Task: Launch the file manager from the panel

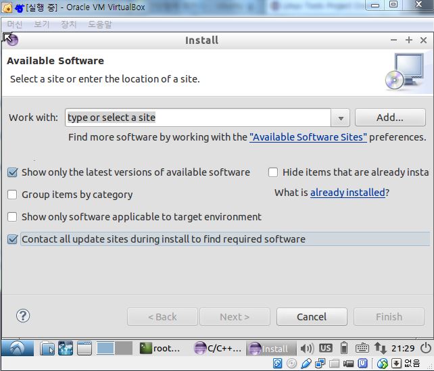Action: click(x=47, y=348)
